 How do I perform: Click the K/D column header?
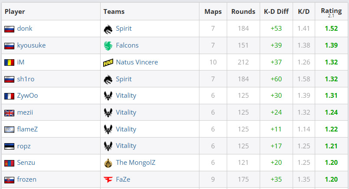tap(304, 12)
